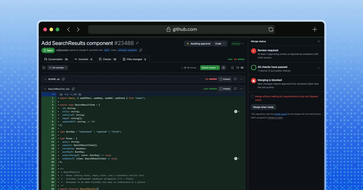Click the Convert to draft link

tap(275, 118)
